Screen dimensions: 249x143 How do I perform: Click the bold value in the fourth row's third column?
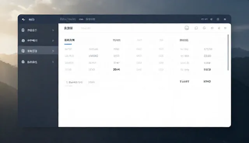point(117,70)
